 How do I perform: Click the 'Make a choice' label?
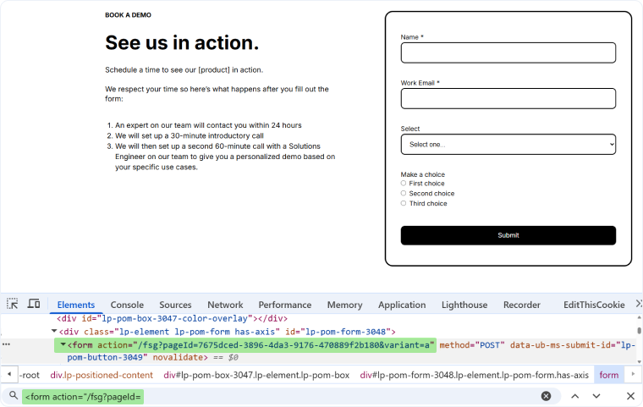(422, 174)
